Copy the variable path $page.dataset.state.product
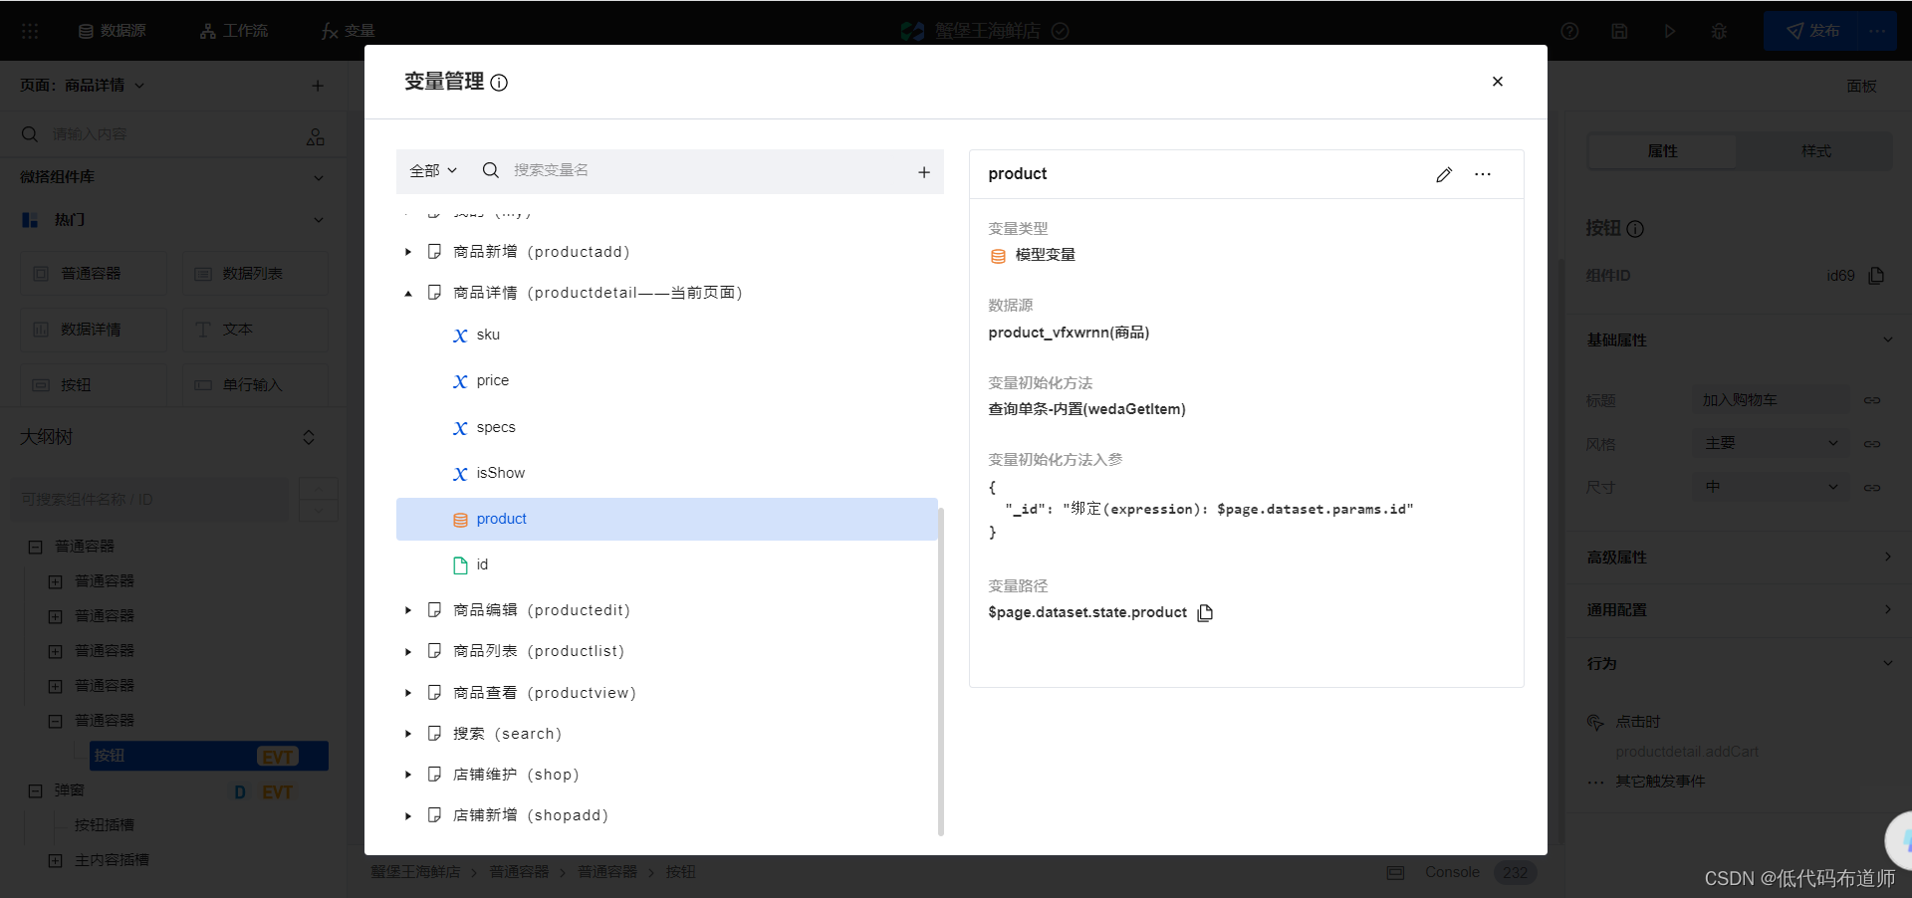 click(x=1205, y=612)
